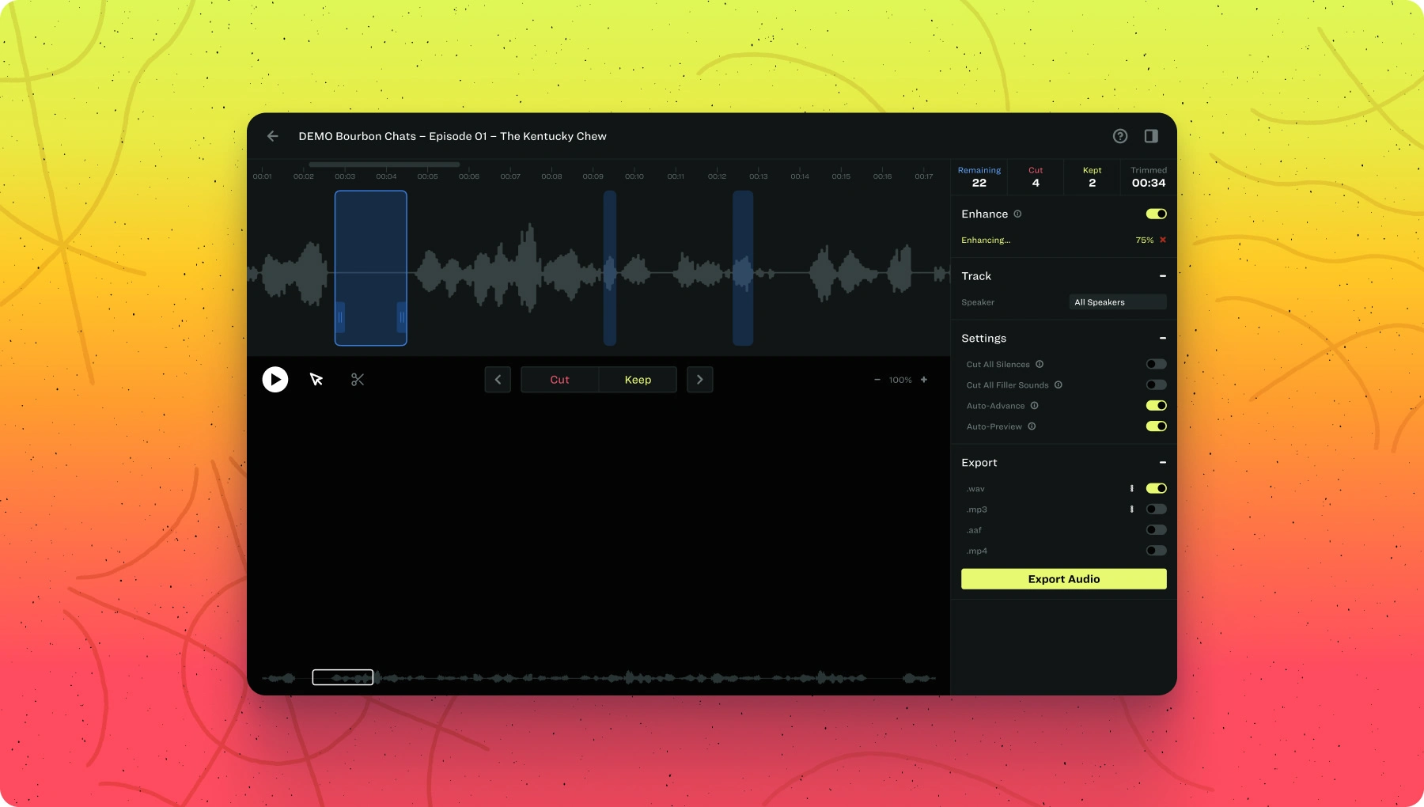Show info about Auto-Preview
The image size is (1424, 807).
[x=1032, y=426]
